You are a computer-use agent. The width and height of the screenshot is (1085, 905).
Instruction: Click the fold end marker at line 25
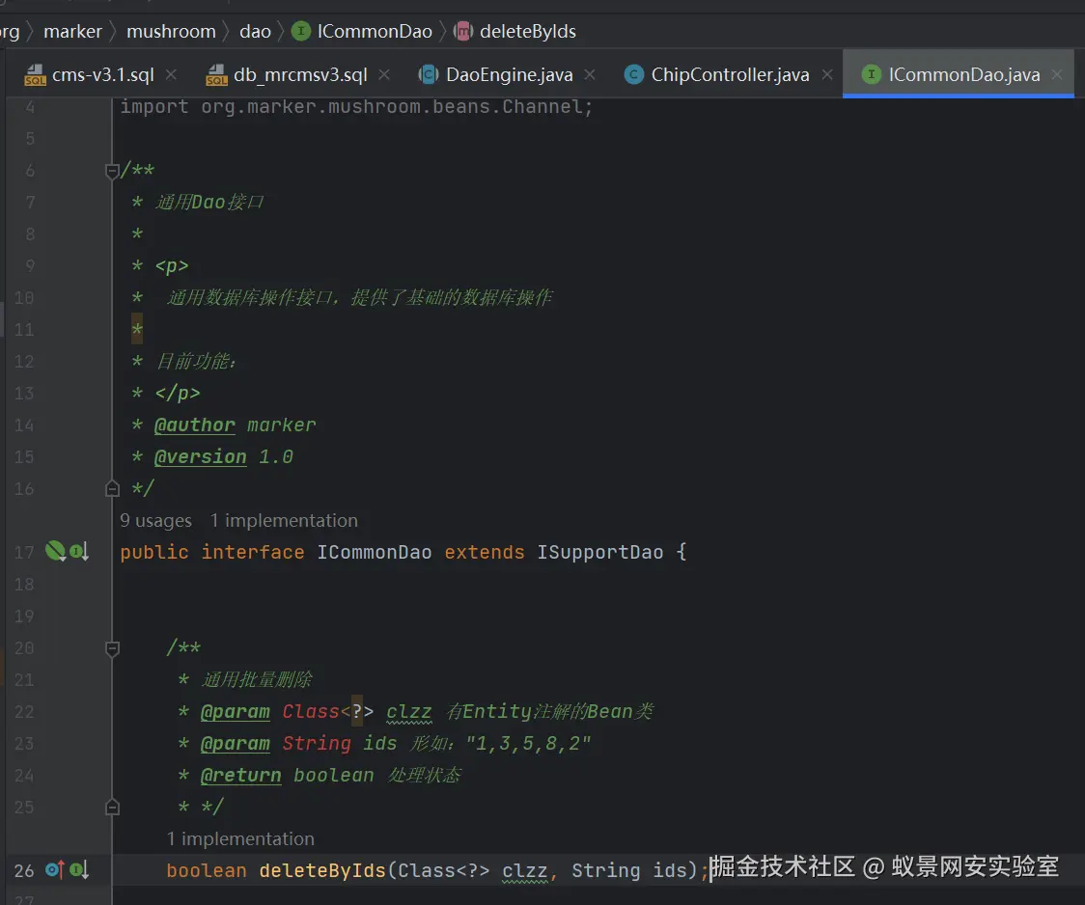[112, 807]
